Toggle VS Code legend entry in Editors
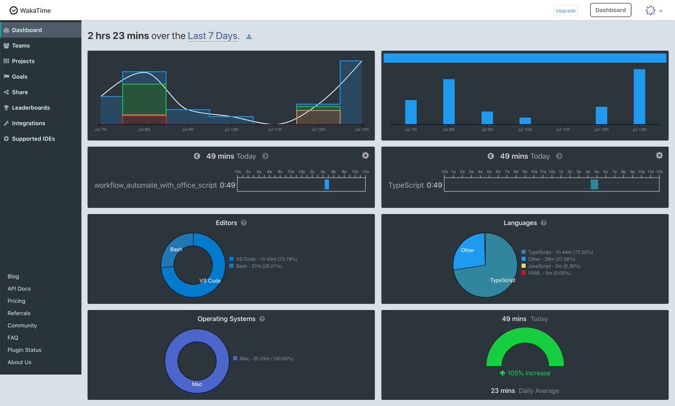Viewport: 675px width, 406px height. (x=263, y=259)
